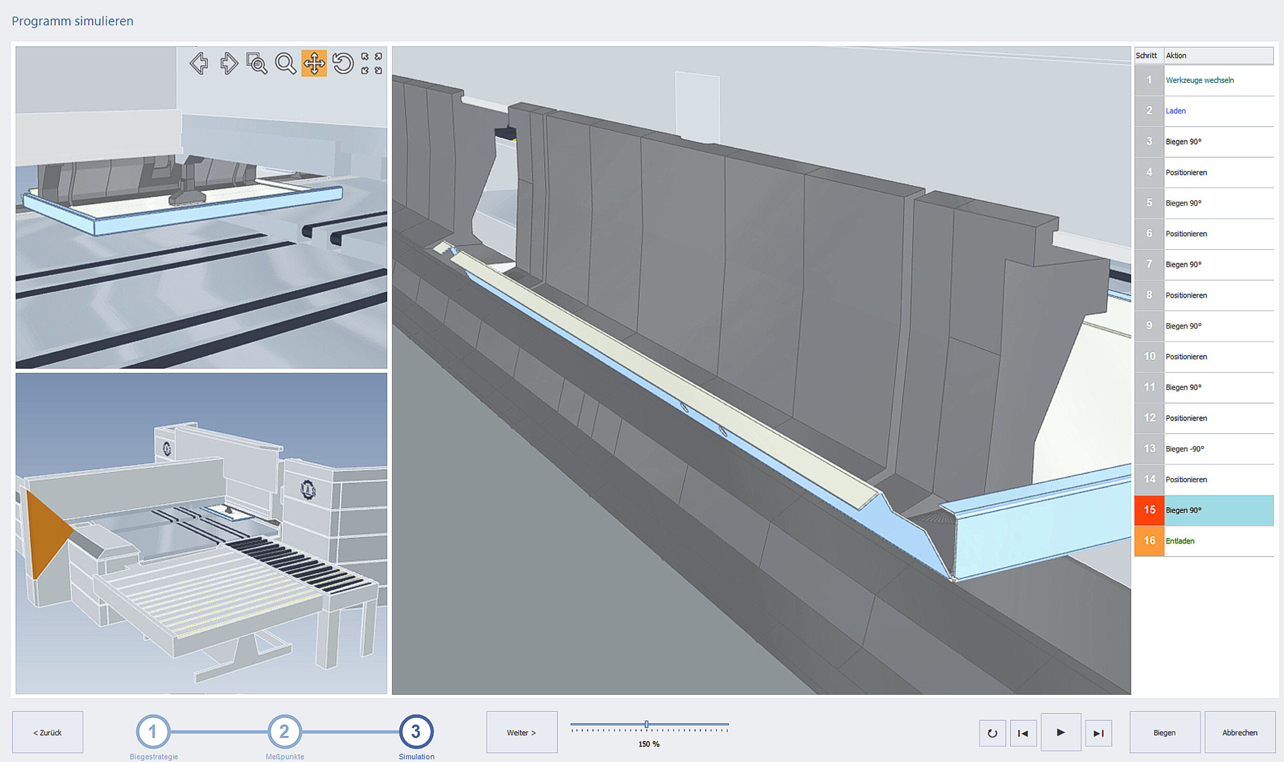Play the bending simulation
1284x762 pixels.
pyautogui.click(x=1060, y=733)
